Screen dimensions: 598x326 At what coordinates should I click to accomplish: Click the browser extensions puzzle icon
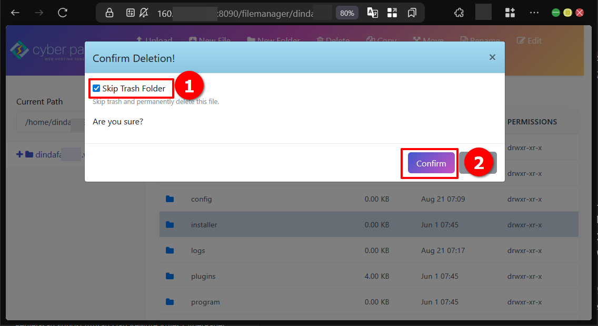(x=459, y=13)
